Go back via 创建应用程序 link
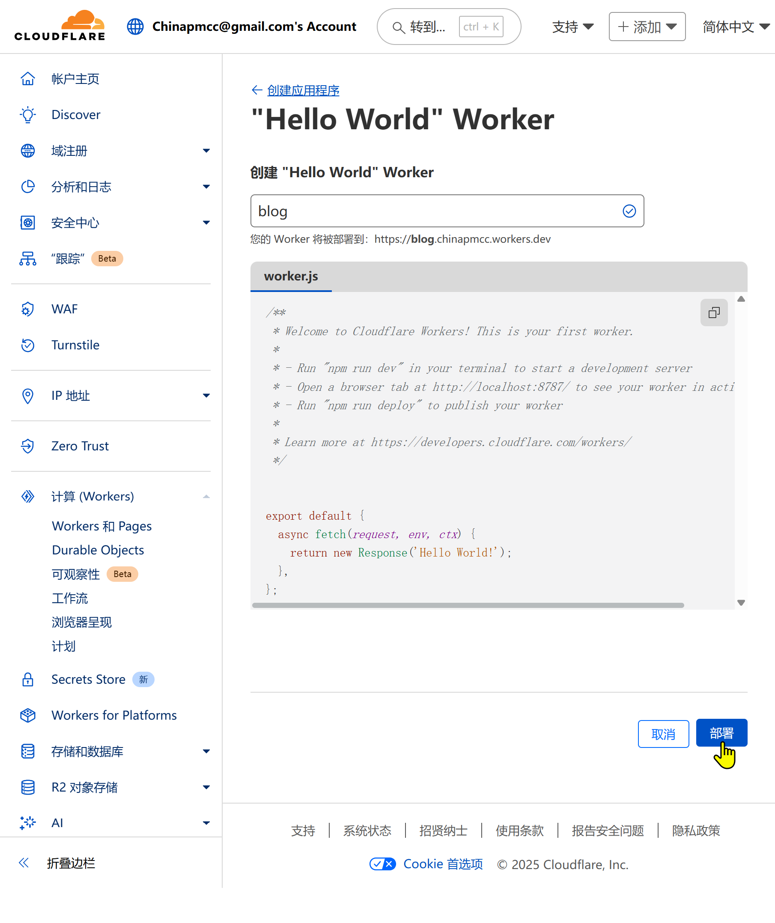The height and width of the screenshot is (923, 775). coord(303,90)
